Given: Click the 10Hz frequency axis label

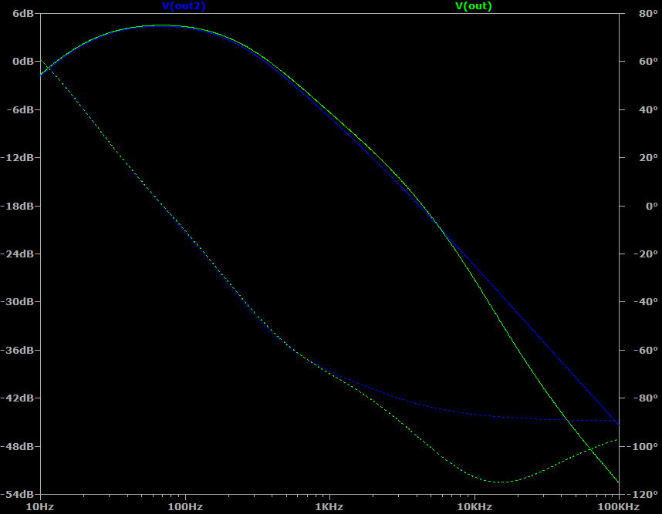Looking at the screenshot, I should coord(40,506).
